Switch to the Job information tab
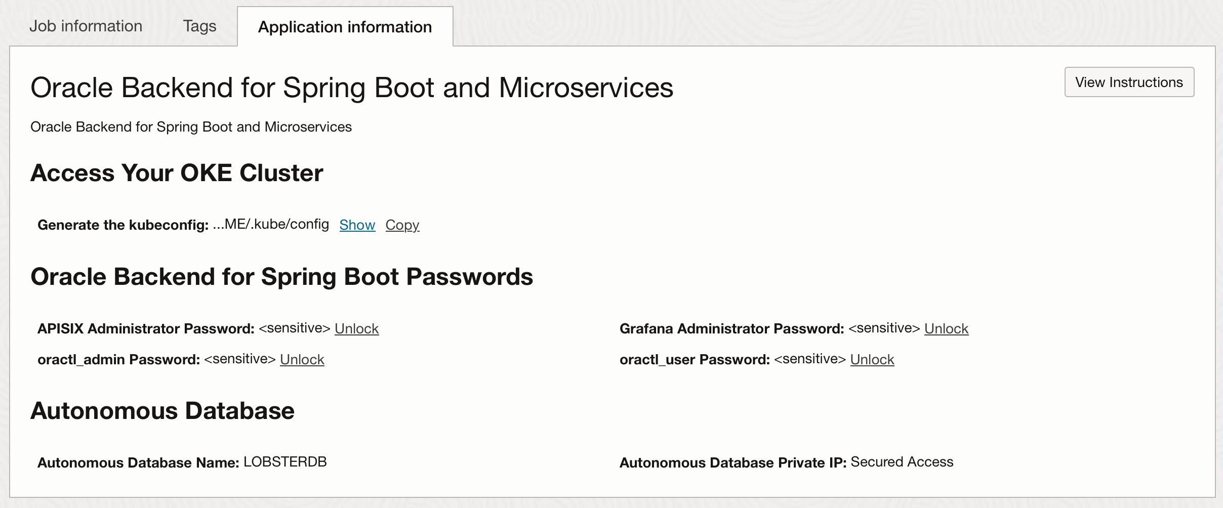1223x508 pixels. [x=86, y=26]
